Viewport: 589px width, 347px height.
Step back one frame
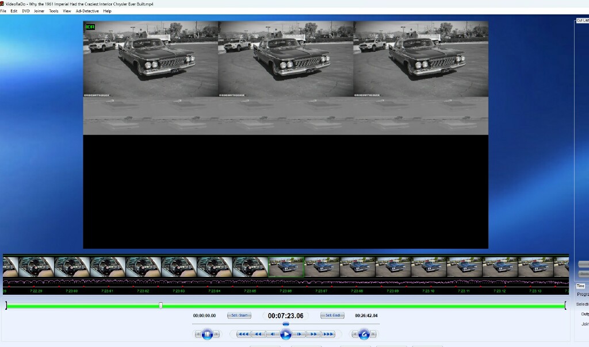272,334
